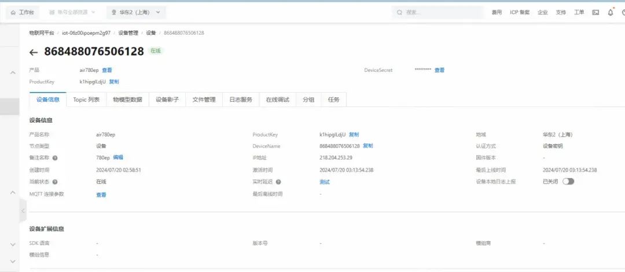Click 测试 for 实时延迟
625x272 pixels.
pos(325,182)
